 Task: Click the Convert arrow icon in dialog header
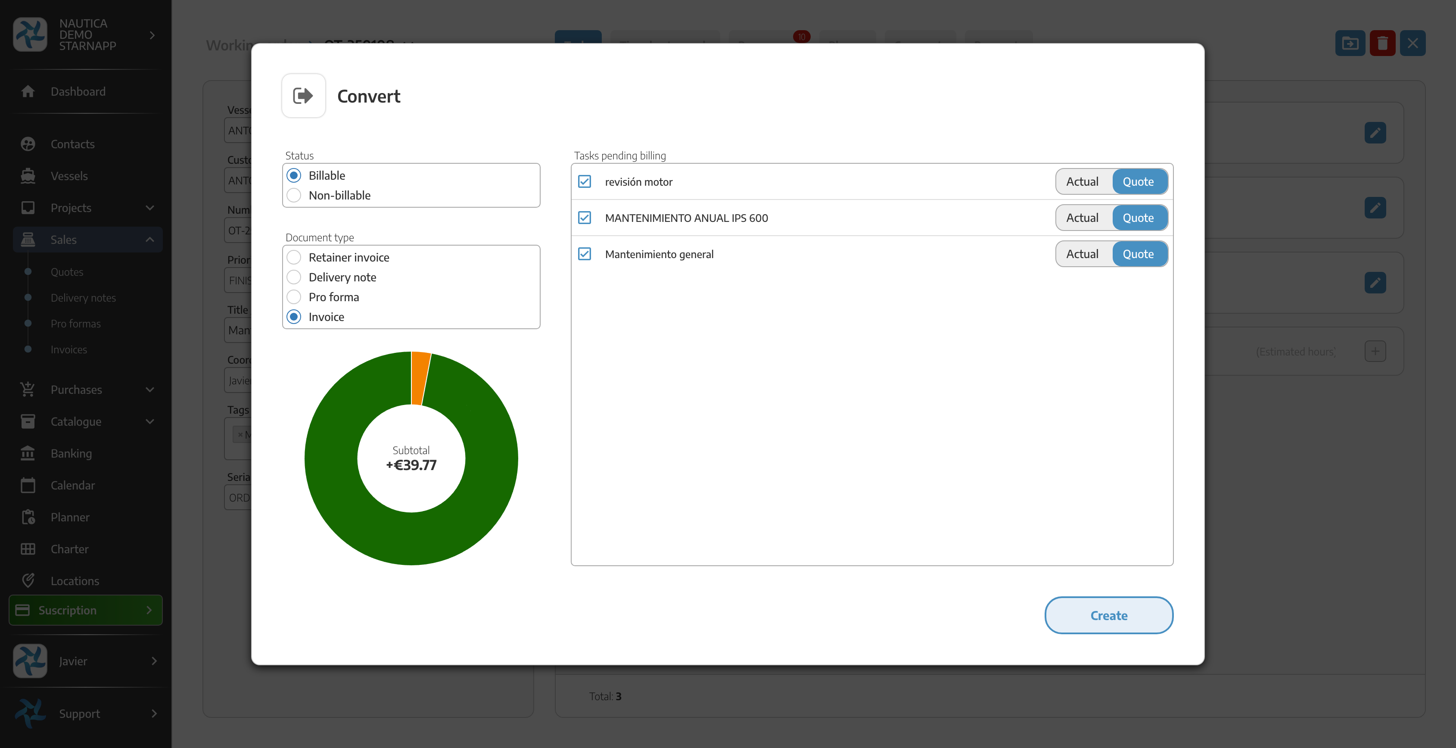coord(303,96)
